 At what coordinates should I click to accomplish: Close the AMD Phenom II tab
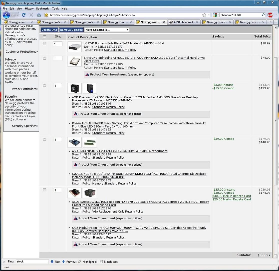coord(197,22)
